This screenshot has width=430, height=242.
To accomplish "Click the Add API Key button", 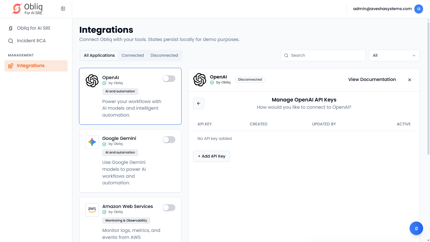I will [212, 156].
